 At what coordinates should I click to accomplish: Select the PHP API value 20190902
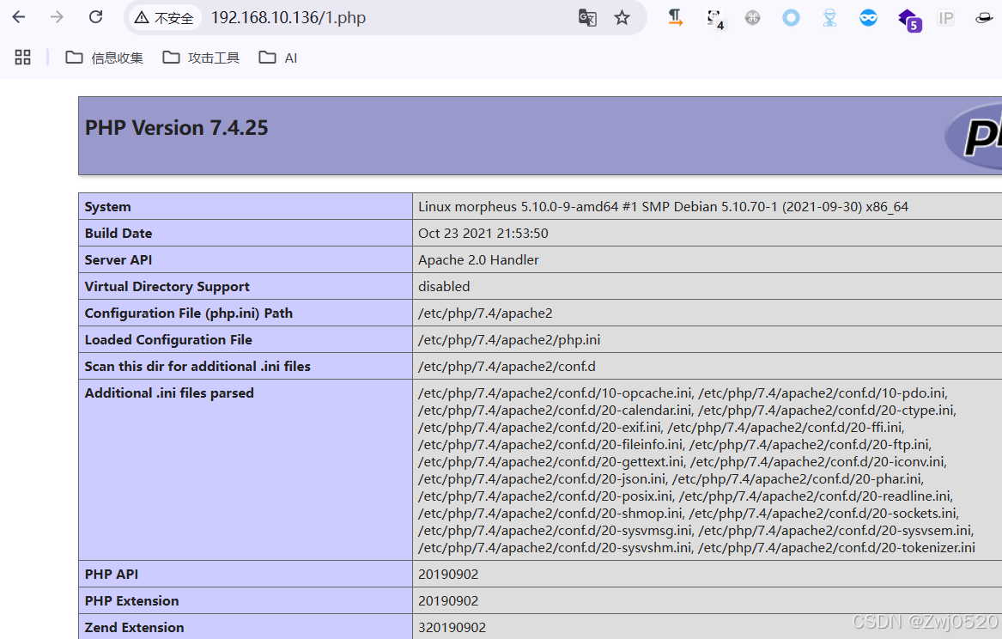coord(448,575)
